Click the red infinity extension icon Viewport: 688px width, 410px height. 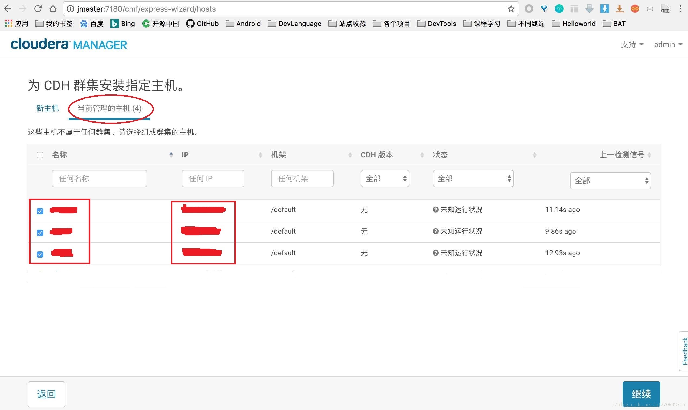635,9
